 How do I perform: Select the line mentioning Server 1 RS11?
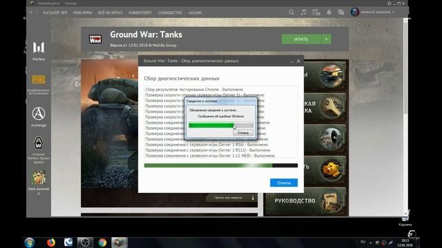pyautogui.click(x=208, y=150)
